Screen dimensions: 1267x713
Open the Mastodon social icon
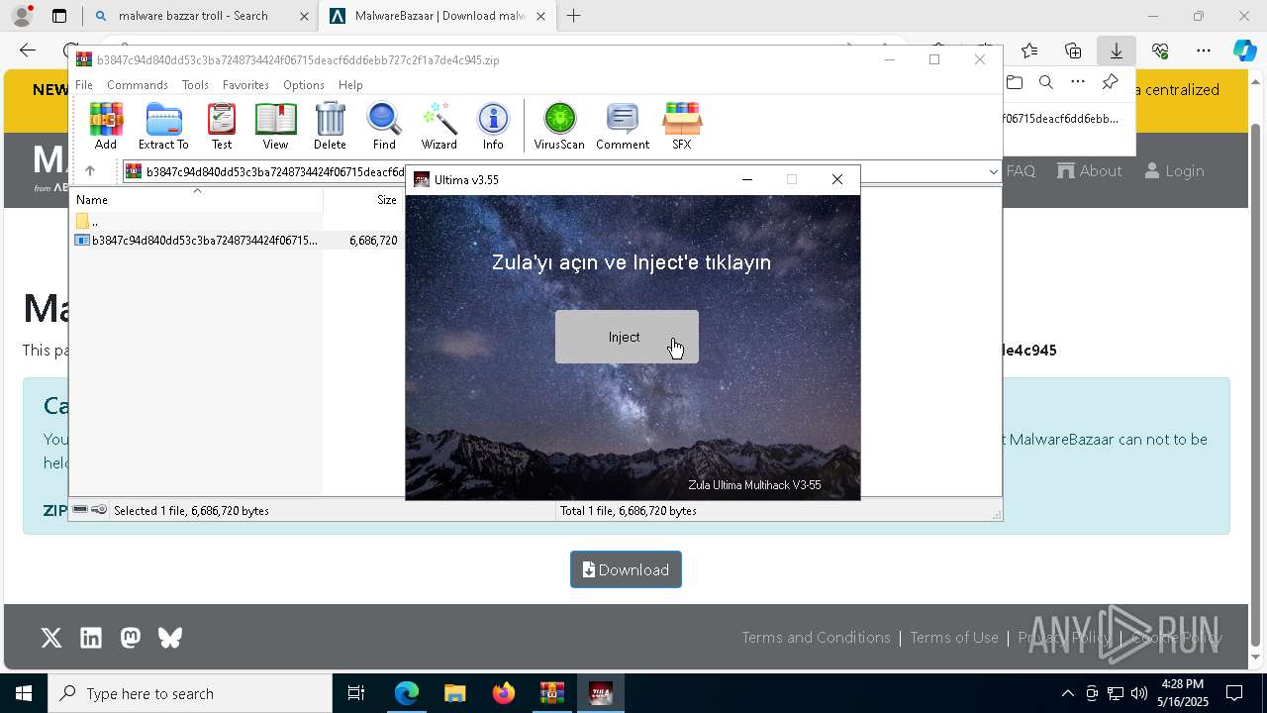(x=131, y=638)
